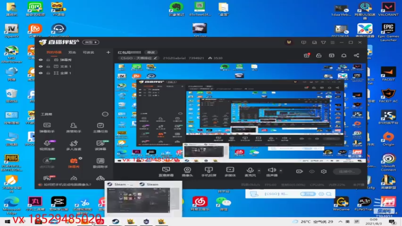Switch to the third scene tab
This screenshot has height=226, width=402.
[x=88, y=52]
